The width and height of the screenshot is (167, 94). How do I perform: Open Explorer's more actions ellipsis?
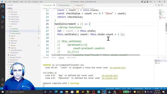[38, 5]
